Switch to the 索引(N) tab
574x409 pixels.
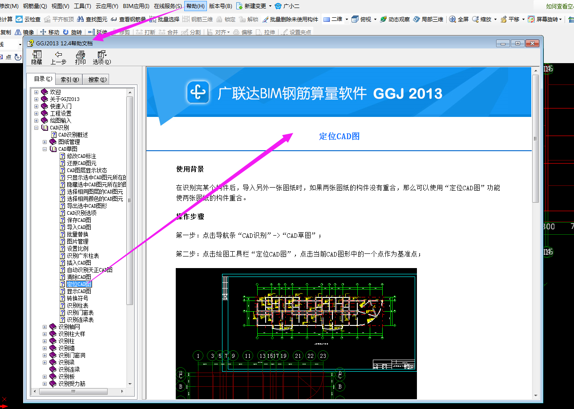click(69, 80)
